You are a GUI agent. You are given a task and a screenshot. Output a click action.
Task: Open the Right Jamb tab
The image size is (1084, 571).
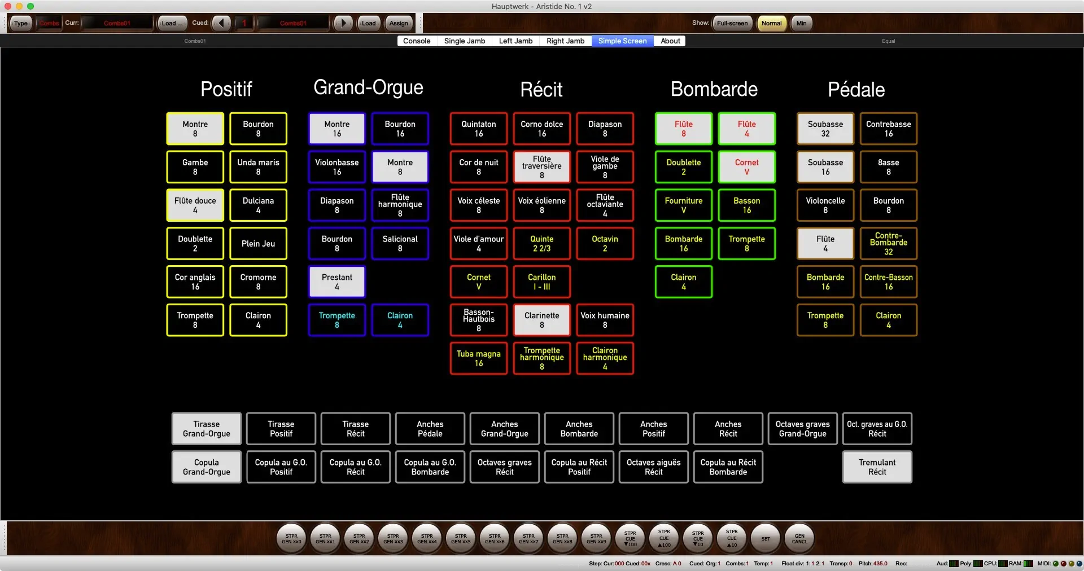(565, 41)
